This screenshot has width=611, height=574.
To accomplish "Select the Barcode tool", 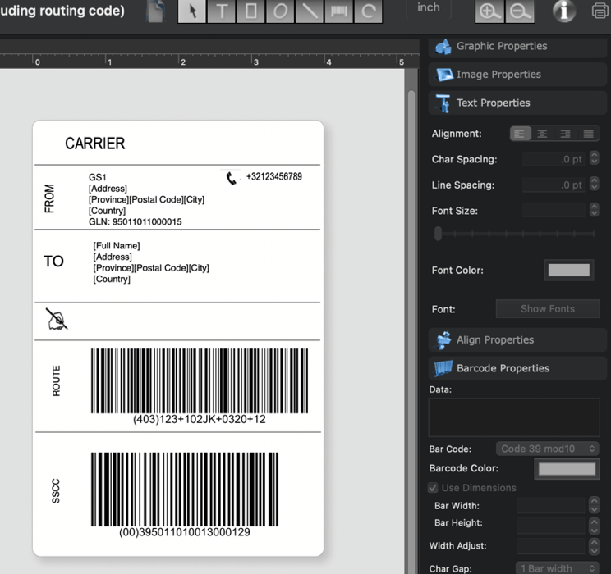I will click(338, 11).
